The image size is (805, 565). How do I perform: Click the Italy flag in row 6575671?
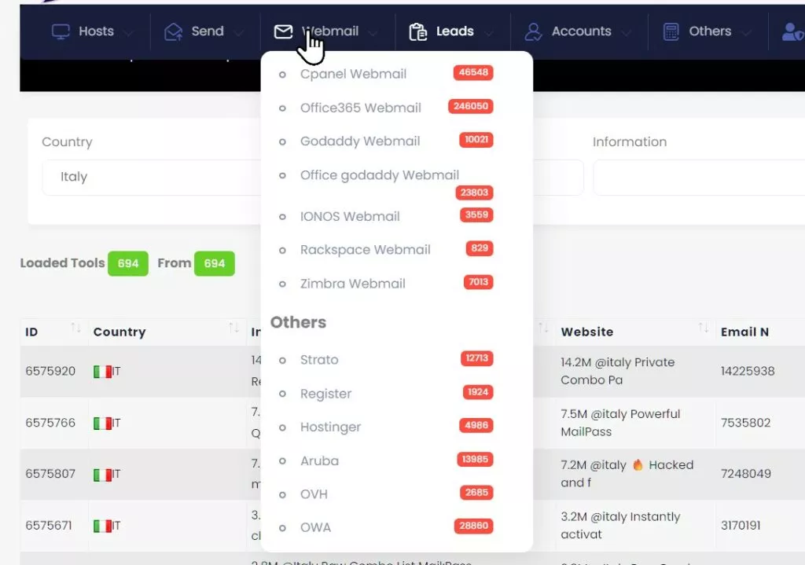click(102, 526)
